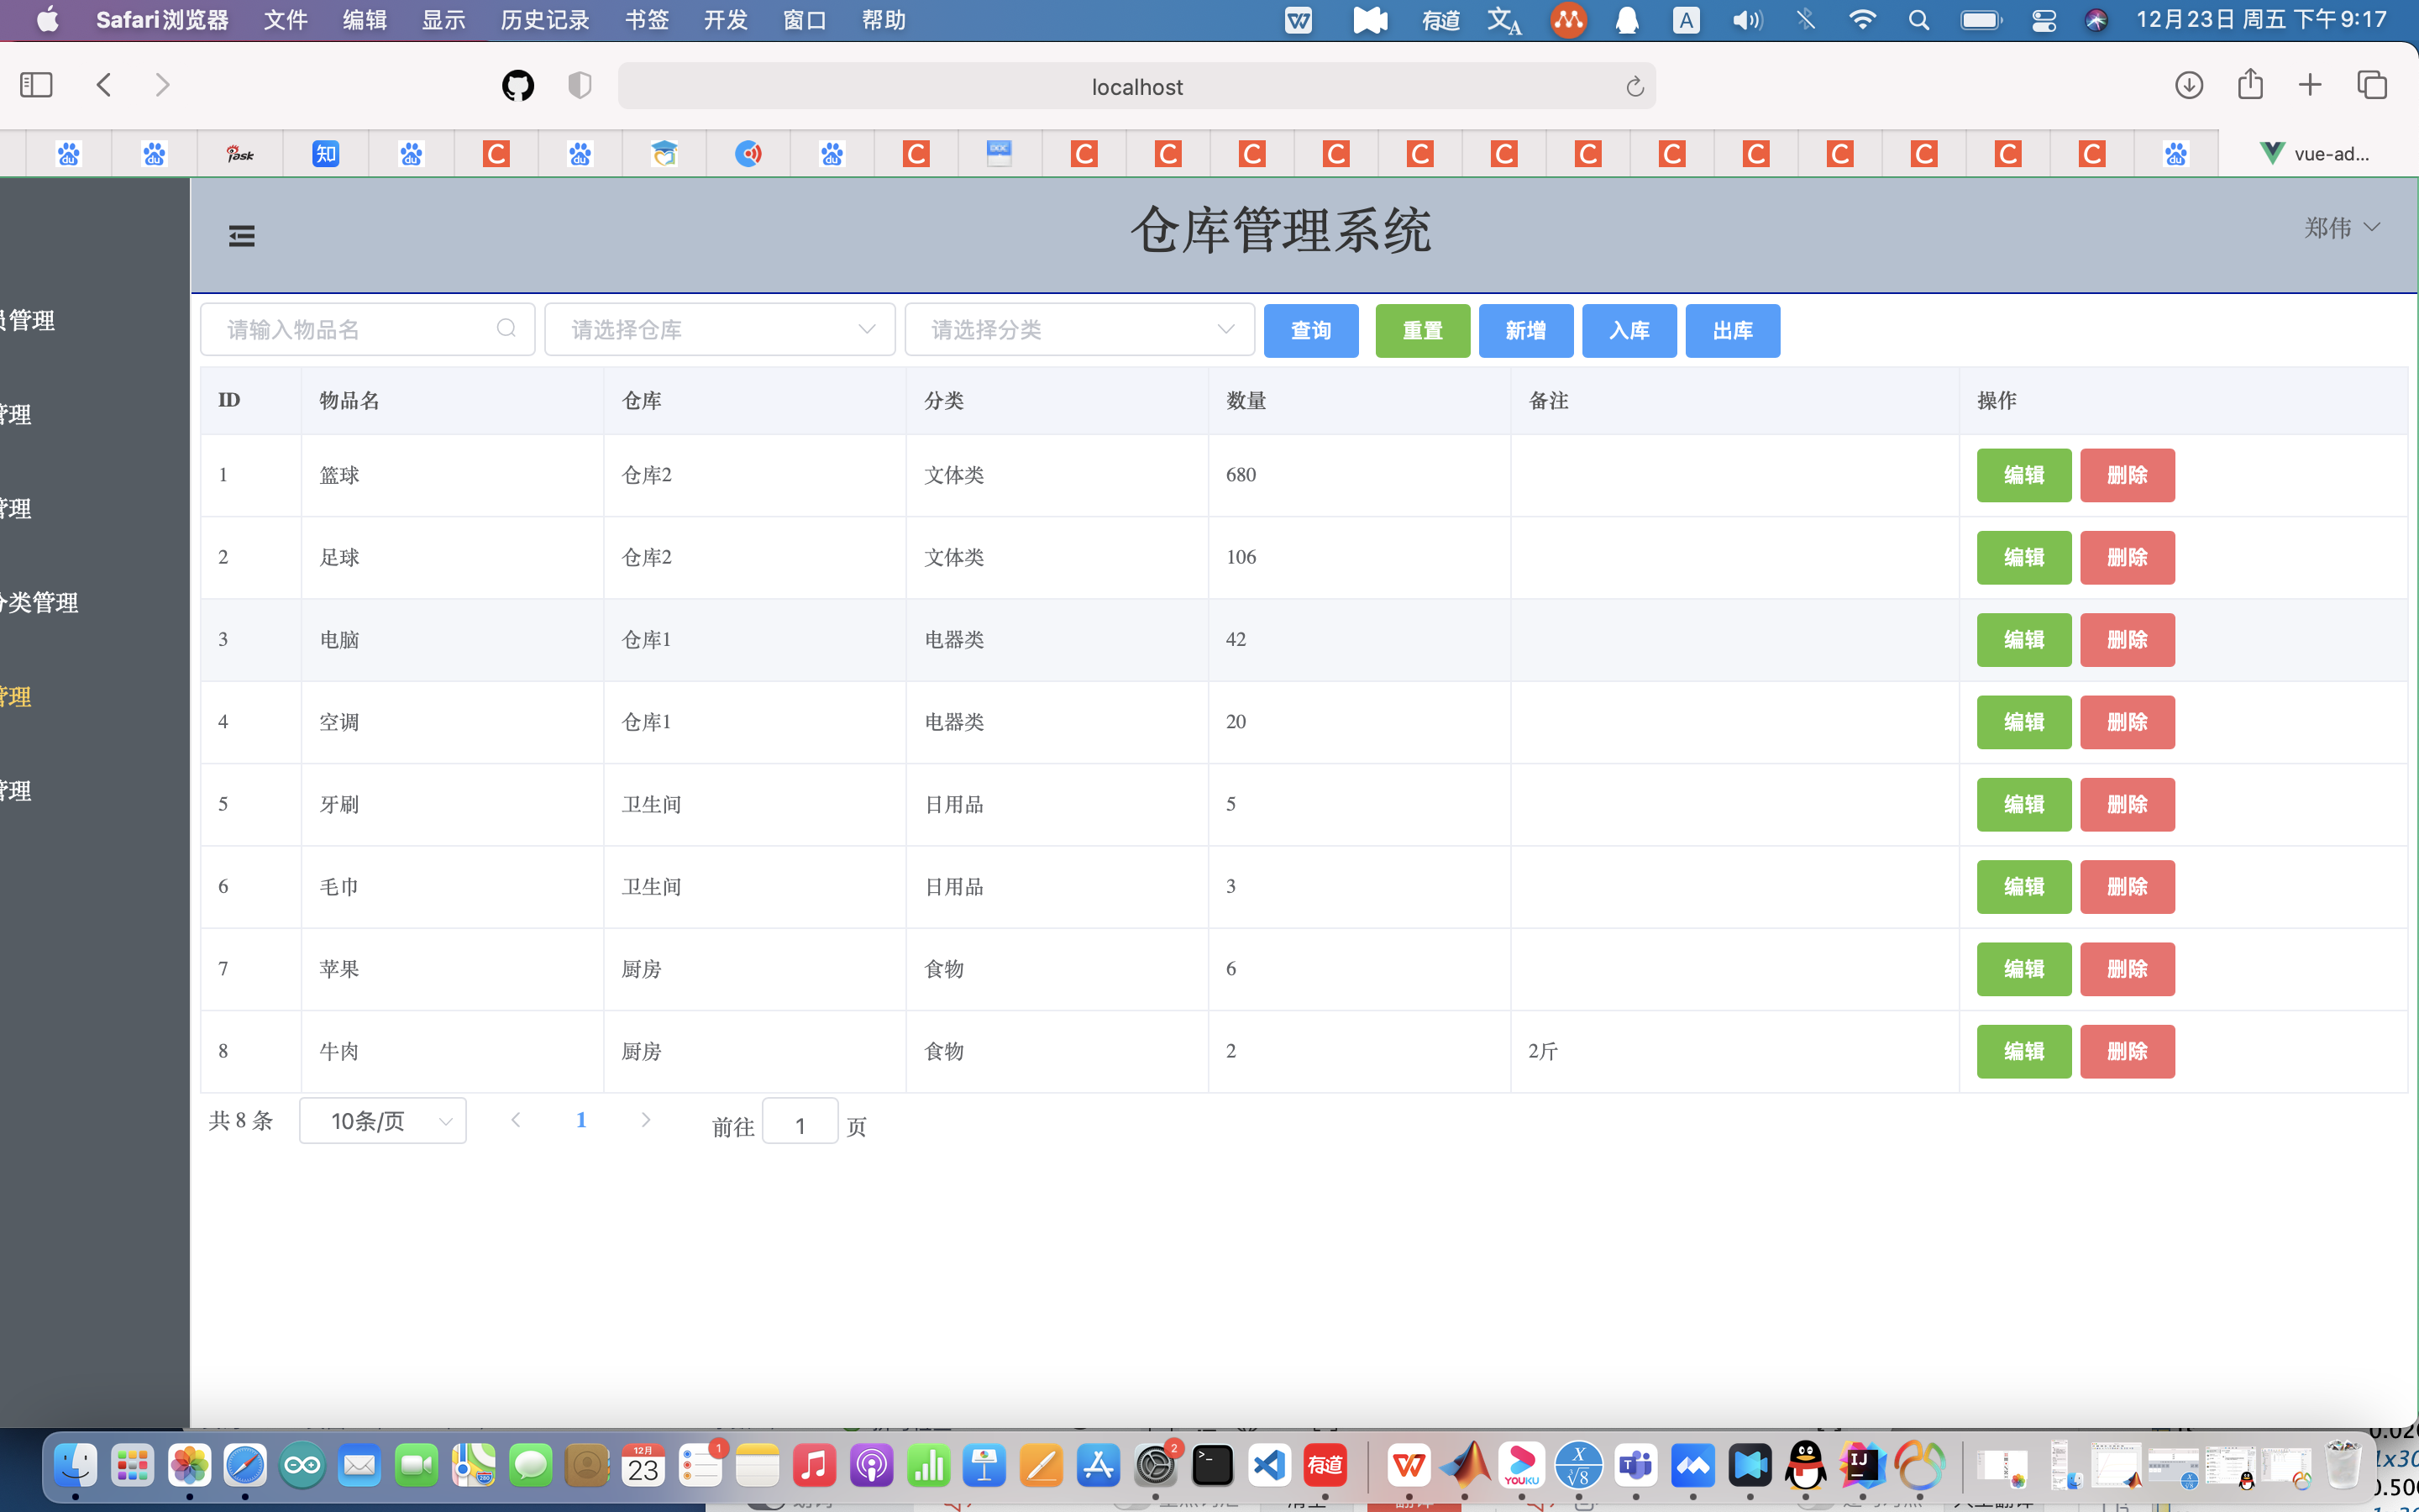Launch Launchpad from the Dock

point(132,1467)
